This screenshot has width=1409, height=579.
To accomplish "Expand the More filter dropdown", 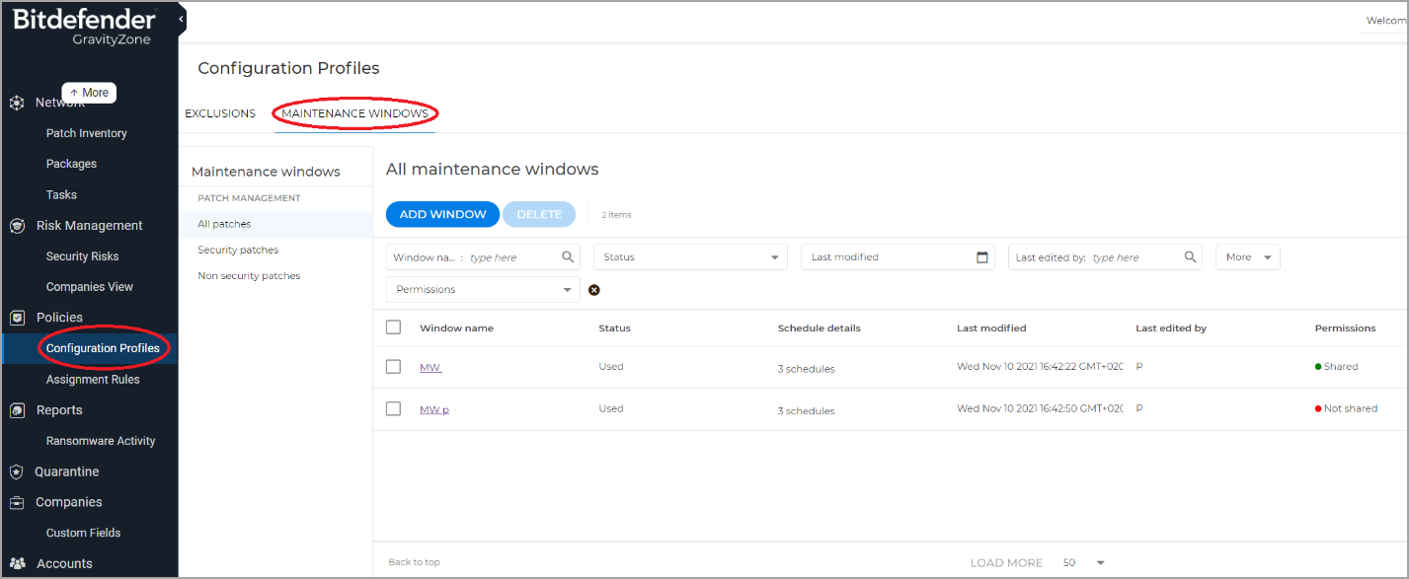I will (x=1247, y=256).
